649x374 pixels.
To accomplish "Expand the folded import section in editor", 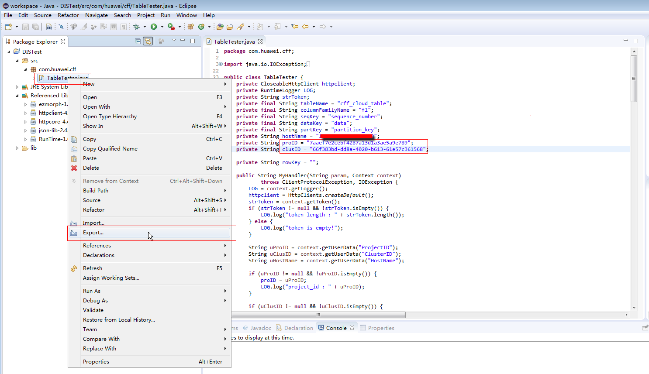I will pyautogui.click(x=221, y=64).
